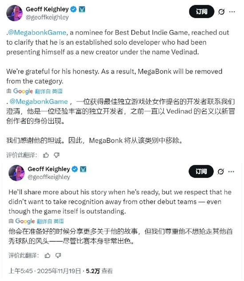Click affiliate badge icon beside first verified badge
The height and width of the screenshot is (281, 244).
(82, 9)
